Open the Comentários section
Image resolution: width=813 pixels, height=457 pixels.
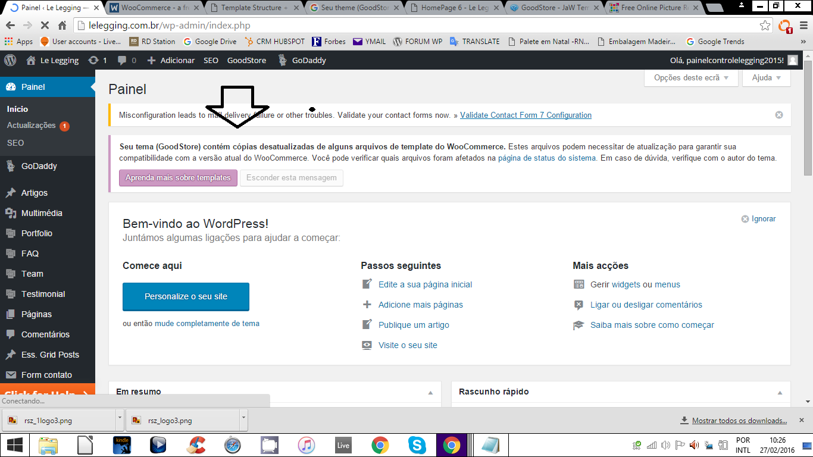(x=48, y=334)
